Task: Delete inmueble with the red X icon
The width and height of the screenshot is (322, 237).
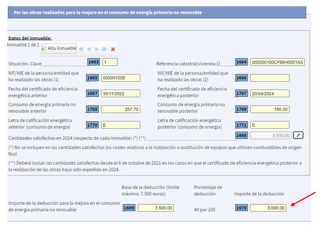Action: coord(113,49)
